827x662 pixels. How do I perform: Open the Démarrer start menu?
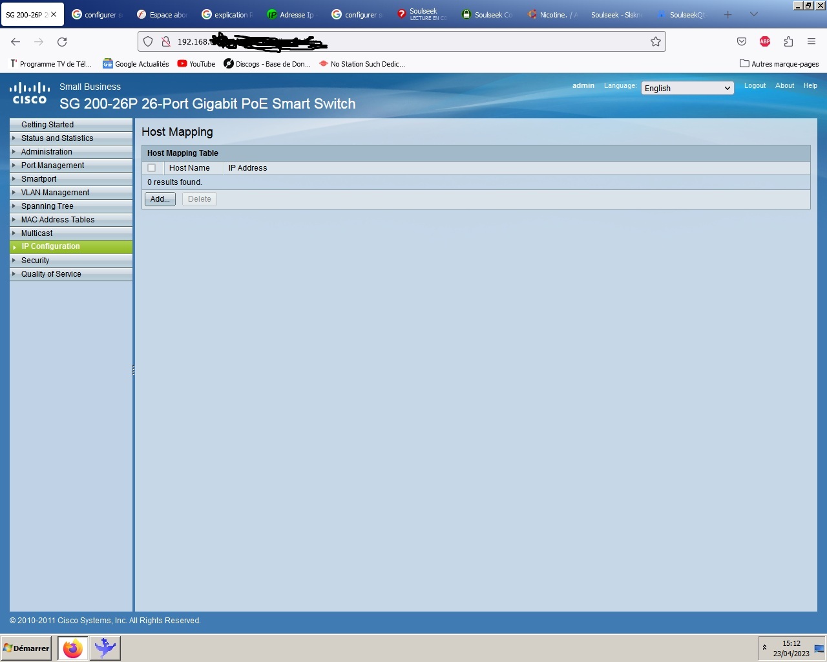26,648
